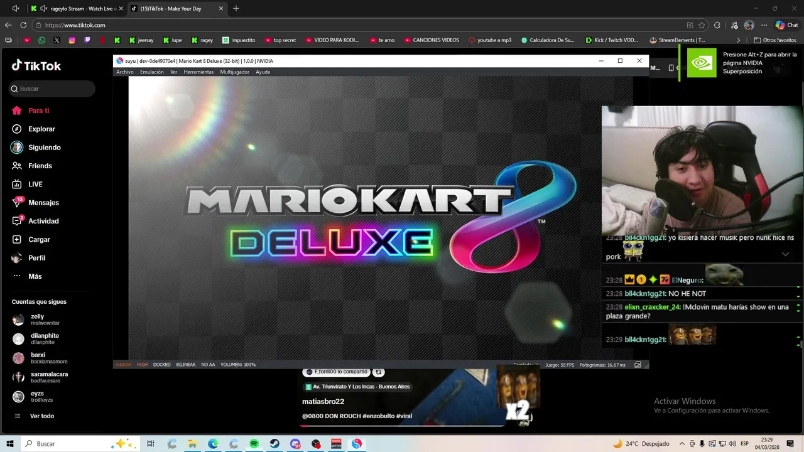Open Friends in TikTok sidebar
The image size is (804, 452).
[32, 166]
